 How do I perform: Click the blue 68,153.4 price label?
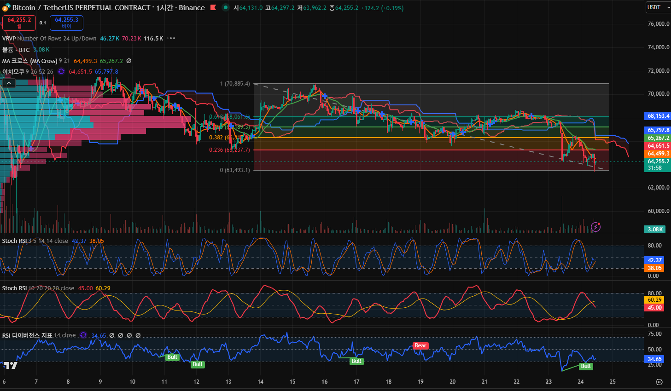point(658,116)
